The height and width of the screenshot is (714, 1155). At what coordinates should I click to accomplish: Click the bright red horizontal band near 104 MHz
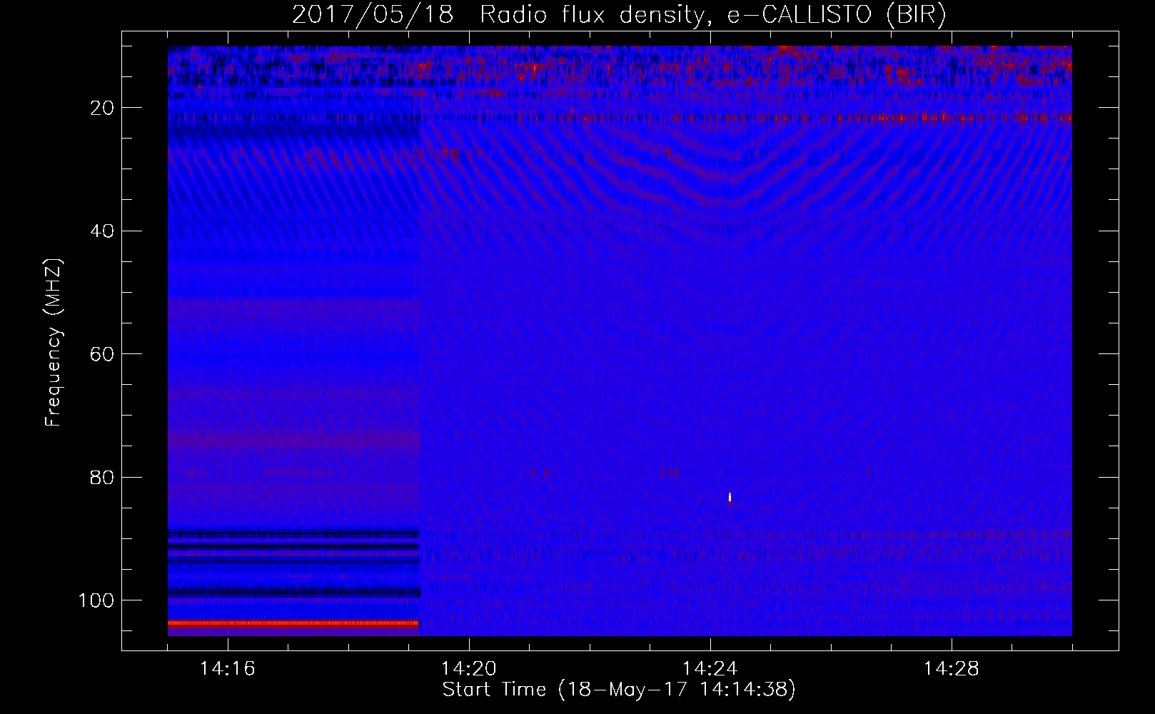[x=293, y=623]
